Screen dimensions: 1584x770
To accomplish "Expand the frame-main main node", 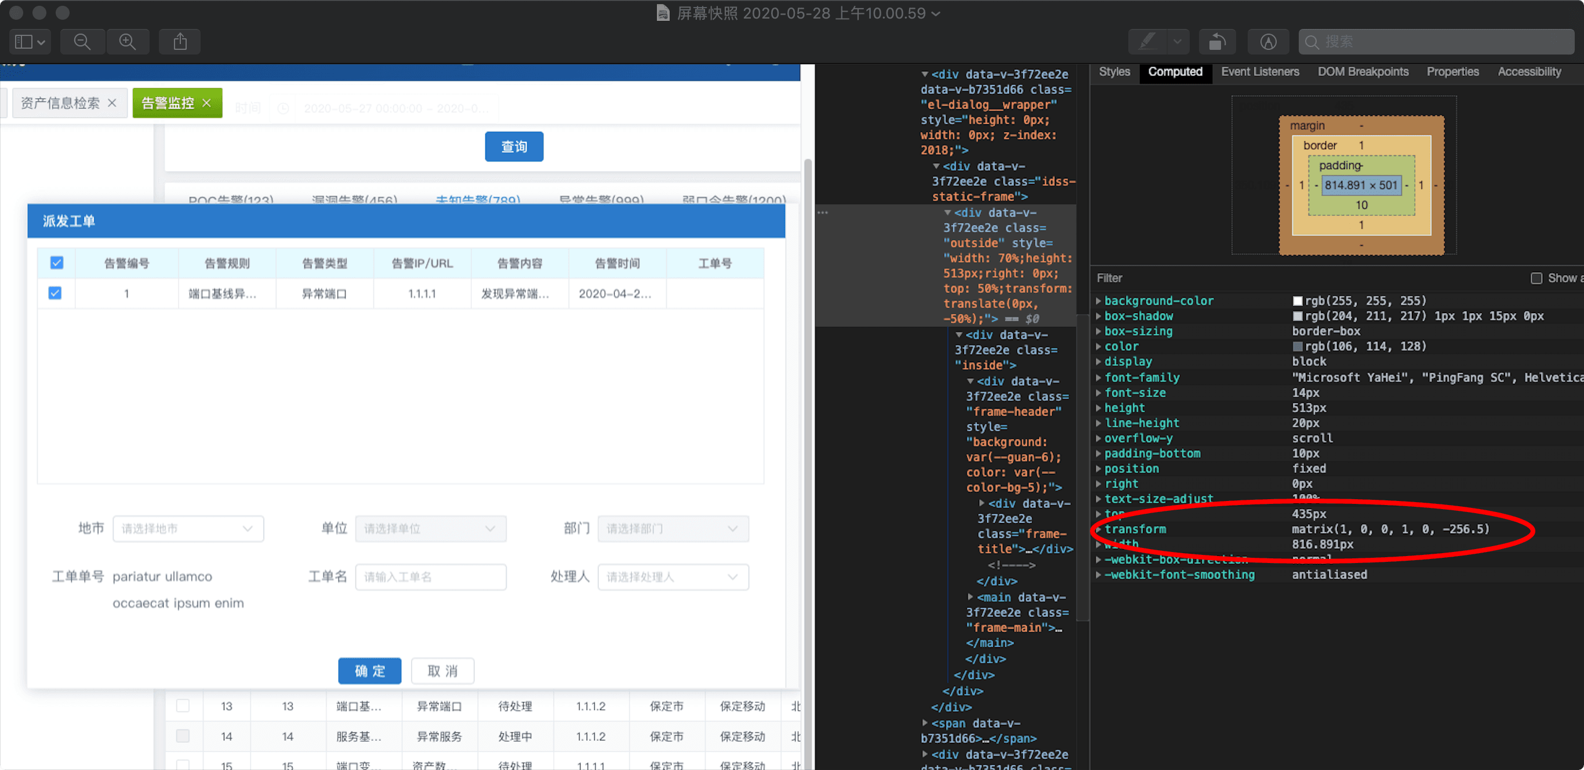I will (x=971, y=597).
